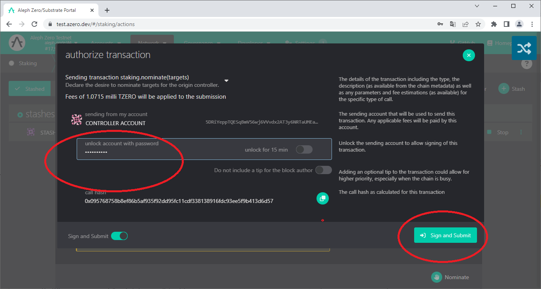The height and width of the screenshot is (289, 541).
Task: Open the help question mark icon
Action: pyautogui.click(x=526, y=64)
